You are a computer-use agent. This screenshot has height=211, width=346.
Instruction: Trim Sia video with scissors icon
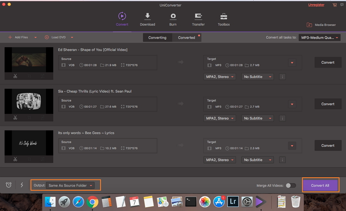point(15,117)
